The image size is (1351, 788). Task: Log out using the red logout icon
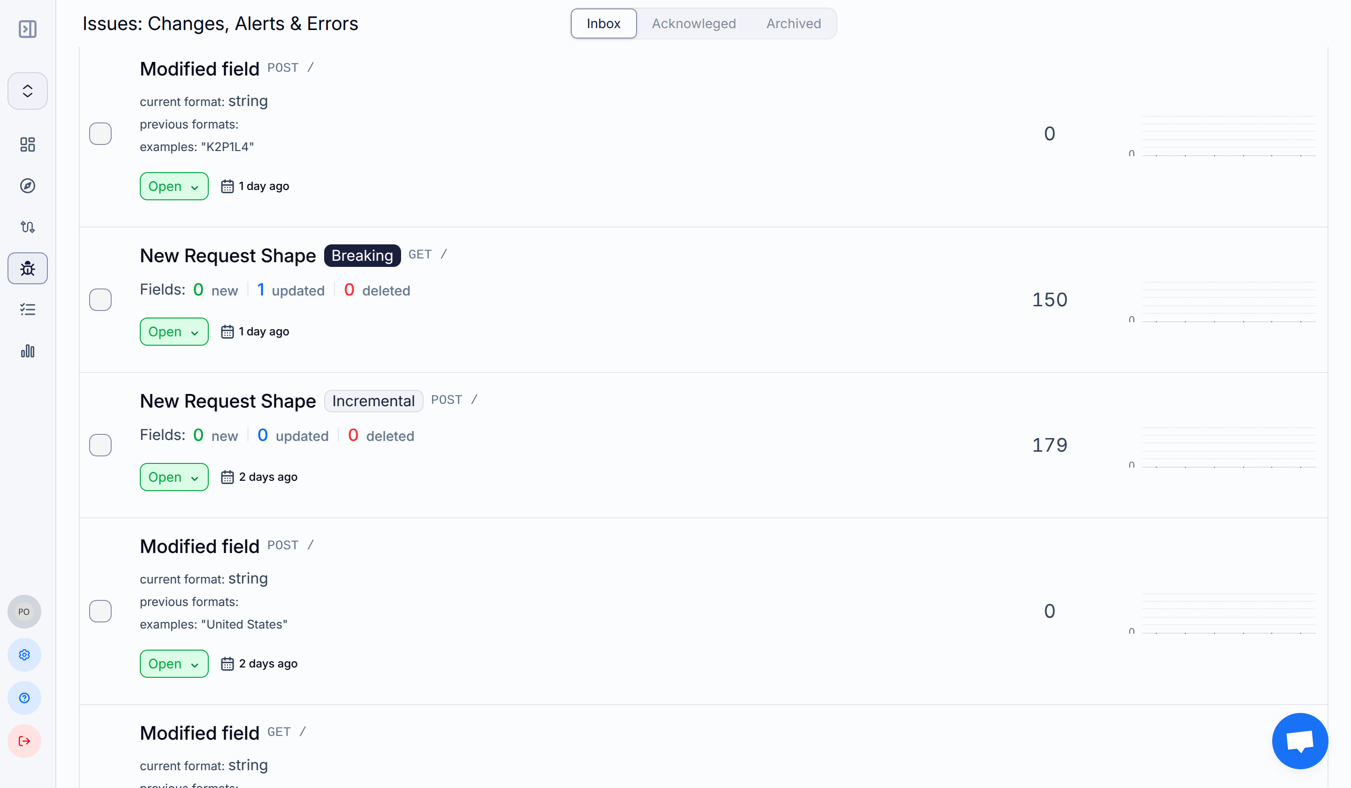pos(24,741)
